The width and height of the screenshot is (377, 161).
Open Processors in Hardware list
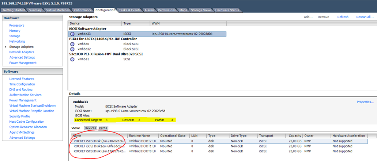17,26
